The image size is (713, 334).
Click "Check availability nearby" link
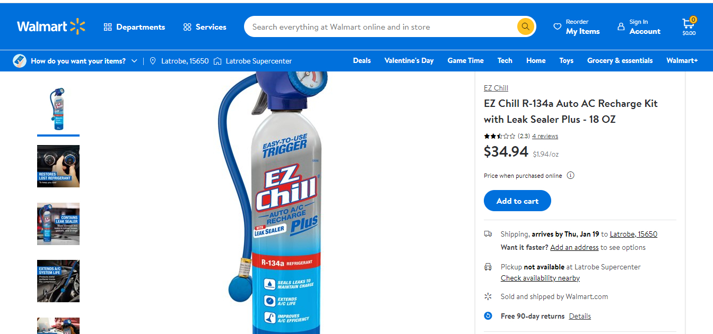[540, 278]
